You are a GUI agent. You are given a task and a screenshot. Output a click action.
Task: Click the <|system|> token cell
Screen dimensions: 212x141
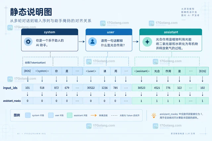click(x=42, y=71)
